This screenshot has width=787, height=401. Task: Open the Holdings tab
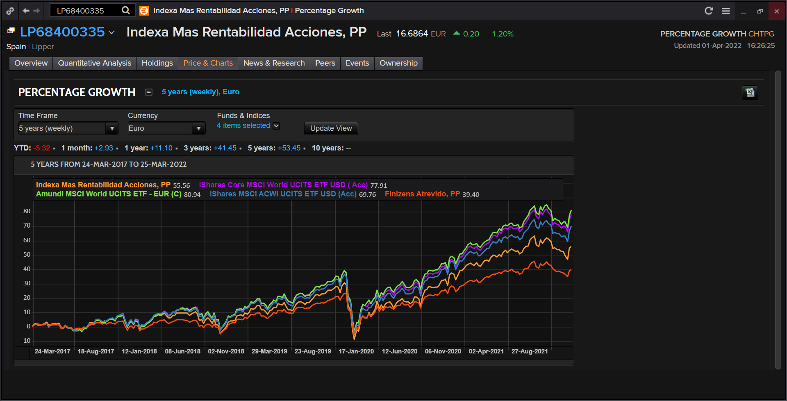(x=157, y=63)
